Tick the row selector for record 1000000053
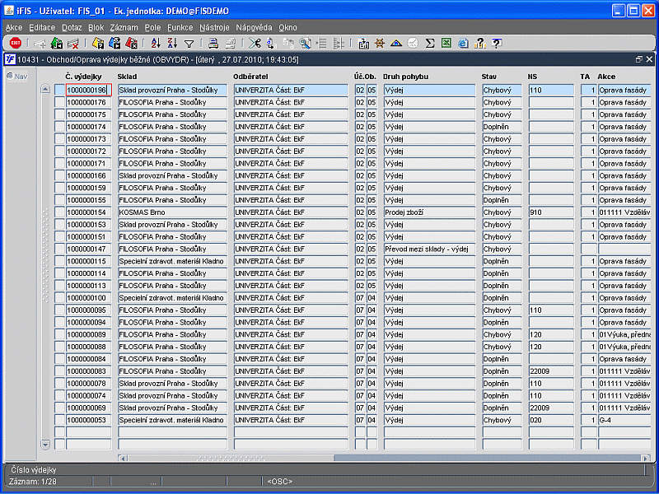Image resolution: width=659 pixels, height=494 pixels. point(59,420)
